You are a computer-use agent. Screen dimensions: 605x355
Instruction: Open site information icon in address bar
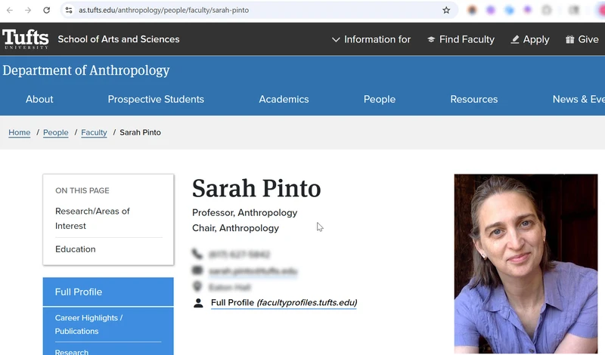tap(69, 10)
